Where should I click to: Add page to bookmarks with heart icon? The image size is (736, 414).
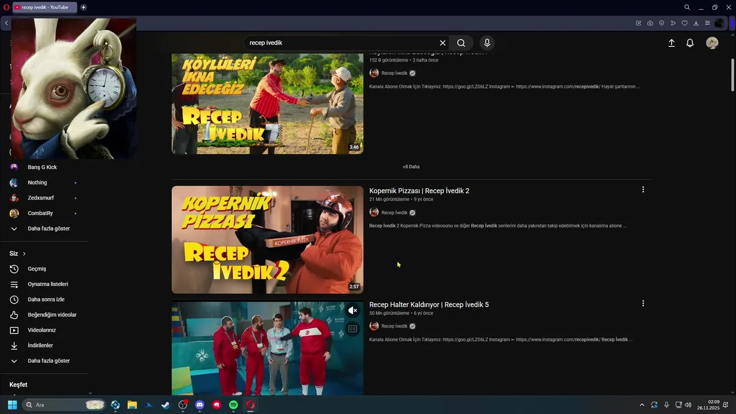pos(684,23)
